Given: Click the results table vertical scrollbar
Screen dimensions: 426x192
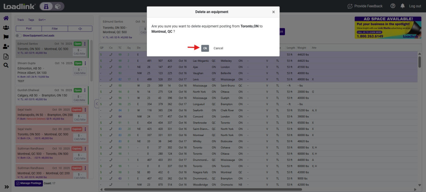Looking at the screenshot, I should click(x=419, y=62).
